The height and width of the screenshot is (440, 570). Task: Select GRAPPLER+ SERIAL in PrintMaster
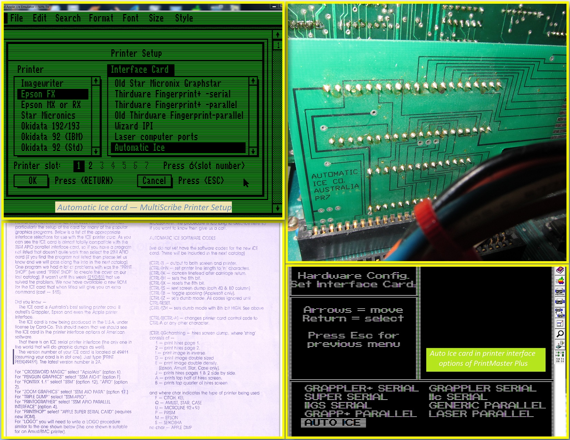click(361, 388)
